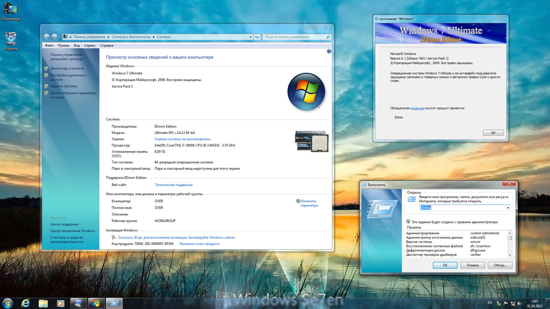
Task: Click the volume speaker tray icon
Action: (x=520, y=304)
